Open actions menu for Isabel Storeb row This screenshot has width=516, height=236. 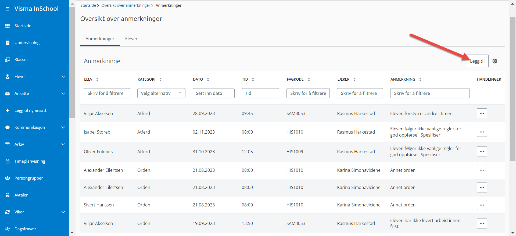482,132
